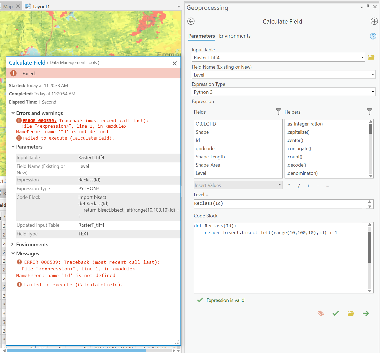Switch to the Parameters tab

[x=202, y=36]
